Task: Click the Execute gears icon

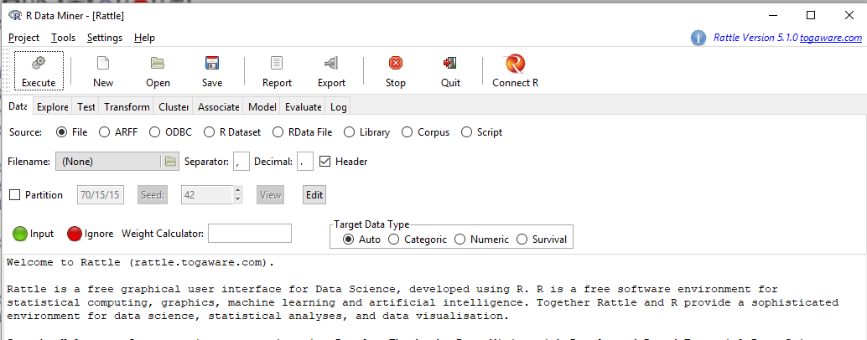Action: [39, 64]
